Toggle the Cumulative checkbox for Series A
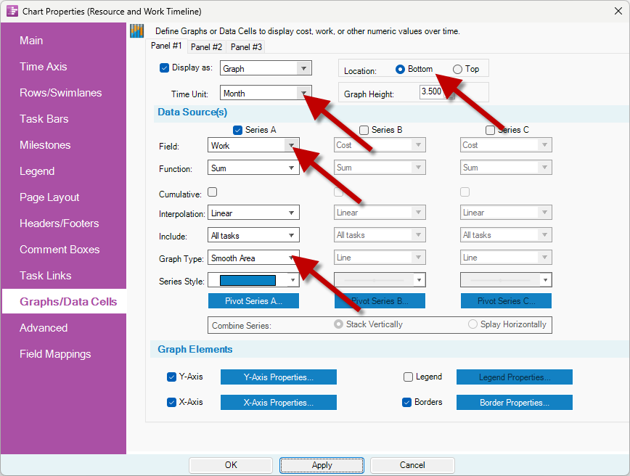630x476 pixels. [x=212, y=192]
